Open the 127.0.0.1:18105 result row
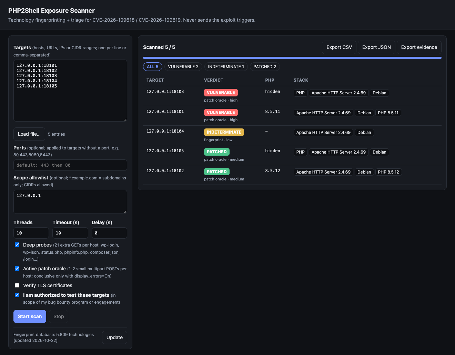The width and height of the screenshot is (455, 355). point(292,155)
